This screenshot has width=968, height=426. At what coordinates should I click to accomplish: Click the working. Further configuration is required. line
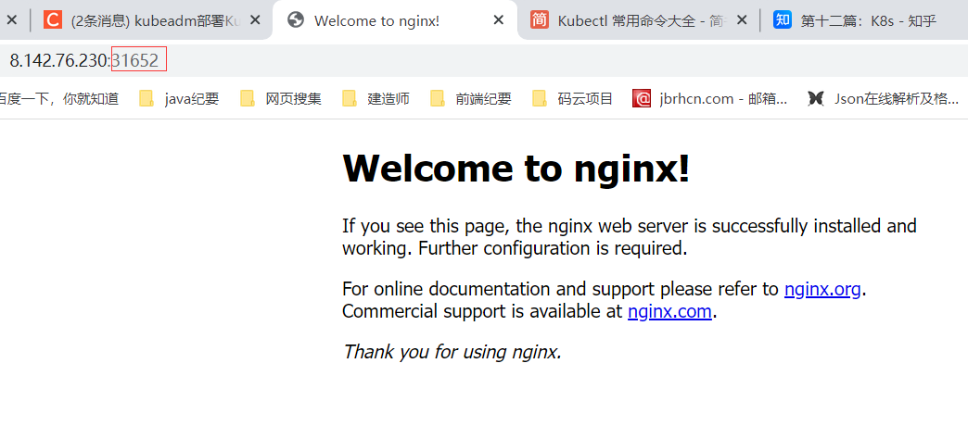click(x=515, y=249)
